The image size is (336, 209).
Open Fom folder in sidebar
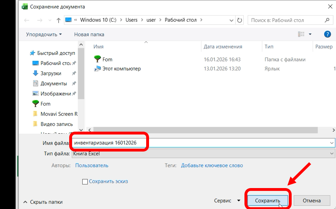(42, 104)
